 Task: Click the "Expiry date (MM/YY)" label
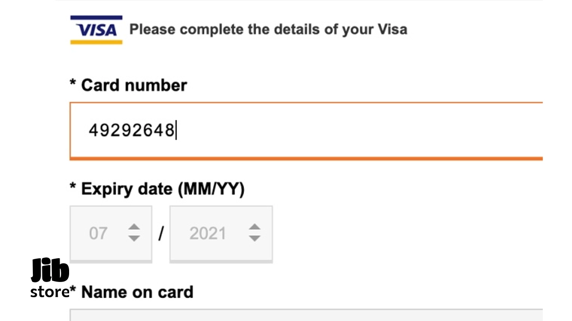click(163, 189)
